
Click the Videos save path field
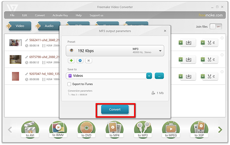click(x=106, y=76)
